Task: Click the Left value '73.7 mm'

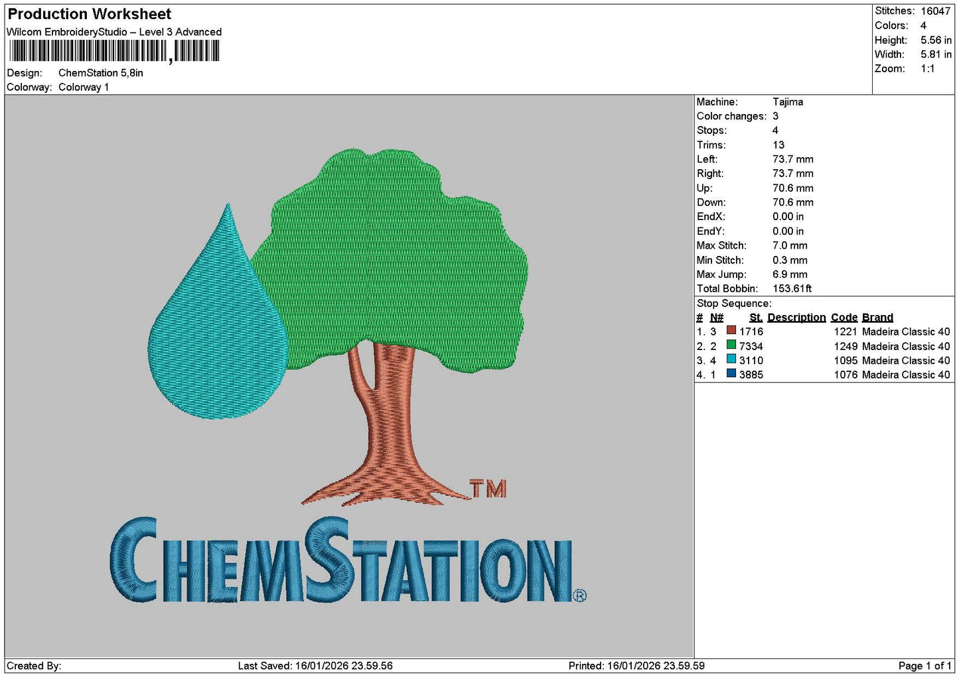Action: 793,159
